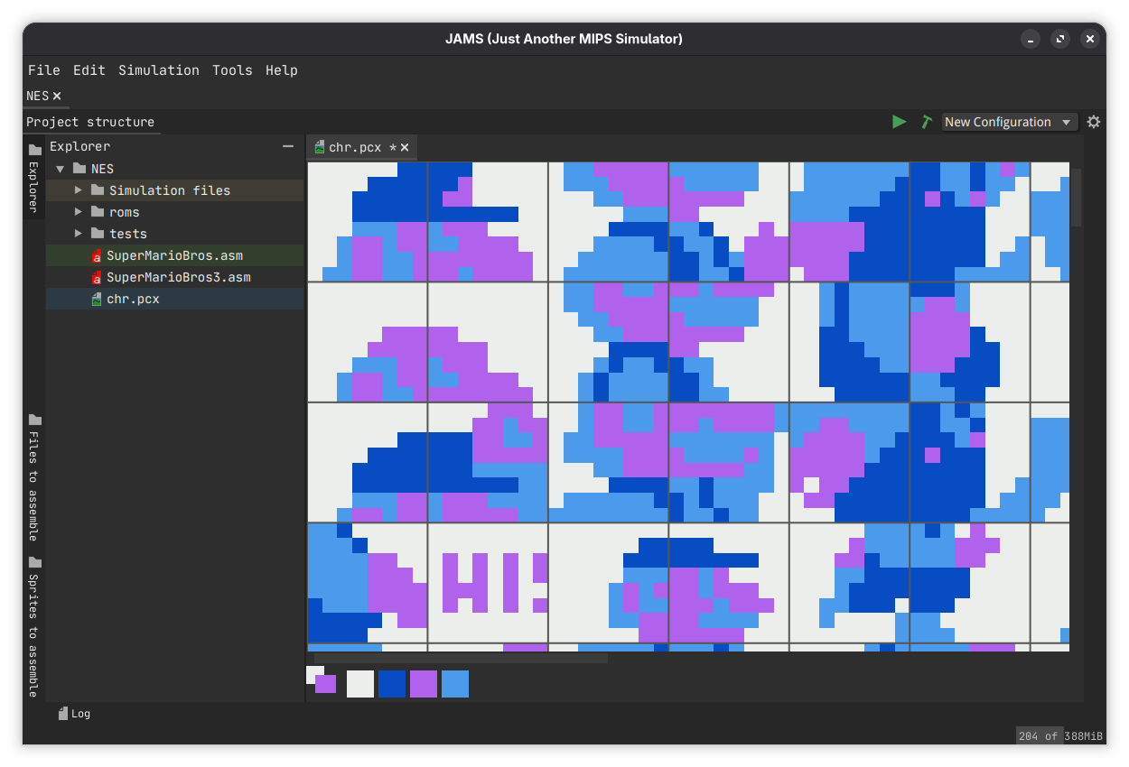This screenshot has height=767, width=1129.
Task: Open the Log panel from the status bar
Action: click(x=75, y=713)
